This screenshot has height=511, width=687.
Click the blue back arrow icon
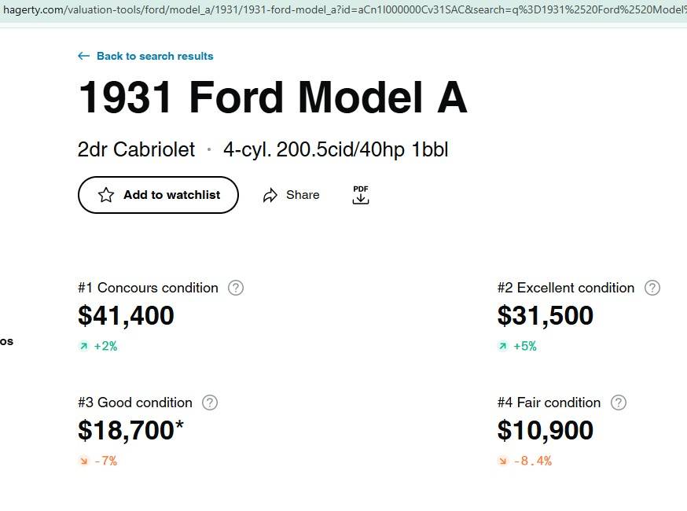click(83, 56)
